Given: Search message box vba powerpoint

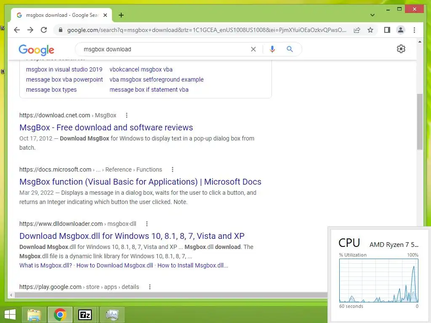Looking at the screenshot, I should (64, 79).
